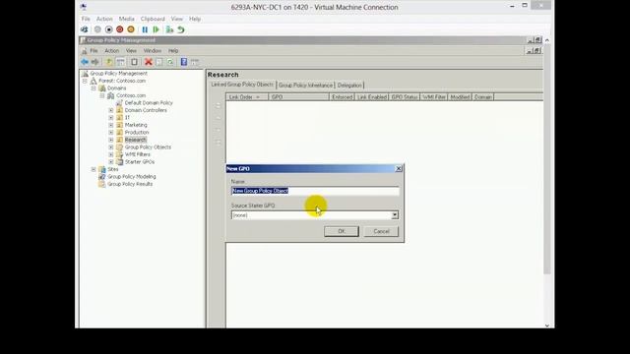This screenshot has width=630, height=354.
Task: Click the blue Help toolbar icon
Action: click(x=184, y=62)
